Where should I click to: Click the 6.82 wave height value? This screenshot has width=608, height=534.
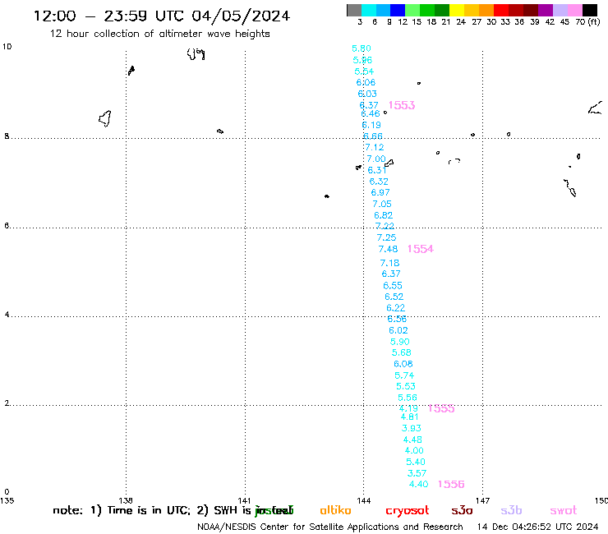pyautogui.click(x=384, y=215)
